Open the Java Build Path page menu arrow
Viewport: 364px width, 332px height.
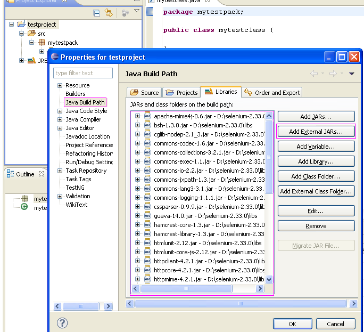coord(351,74)
